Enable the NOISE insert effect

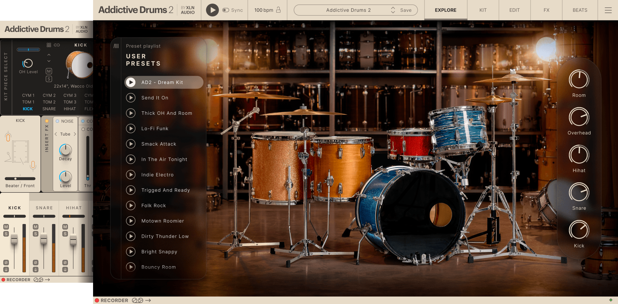(57, 121)
